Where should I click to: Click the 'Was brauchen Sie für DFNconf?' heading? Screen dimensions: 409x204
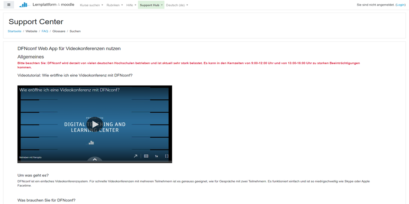pos(46,200)
